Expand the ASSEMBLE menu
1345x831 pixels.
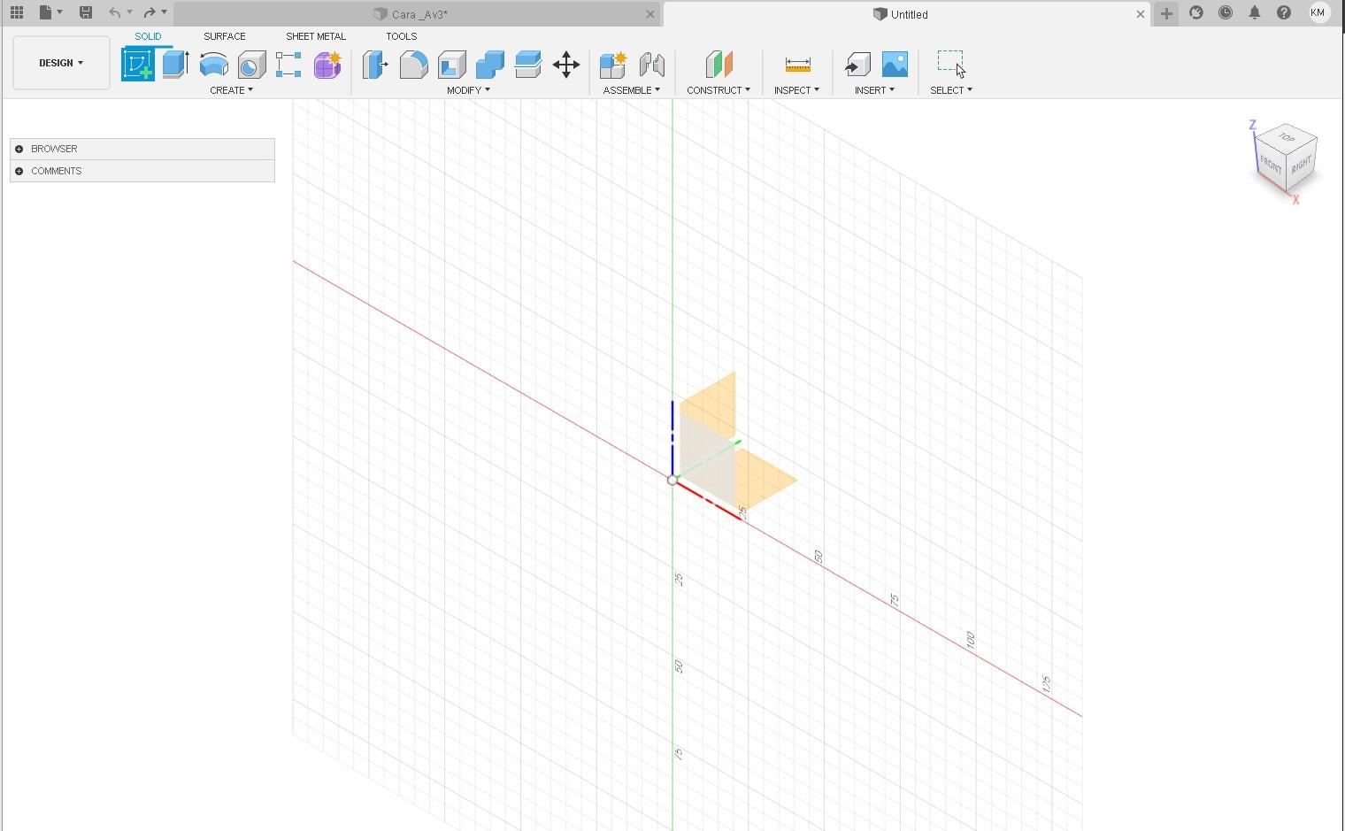[x=631, y=90]
